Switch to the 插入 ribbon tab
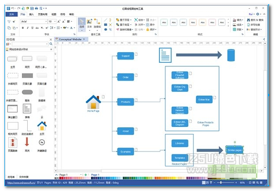Image resolution: width=274 pixels, height=191 pixels. 32,14
